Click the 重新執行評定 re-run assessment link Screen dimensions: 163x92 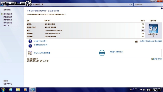pyautogui.click(x=157, y=59)
